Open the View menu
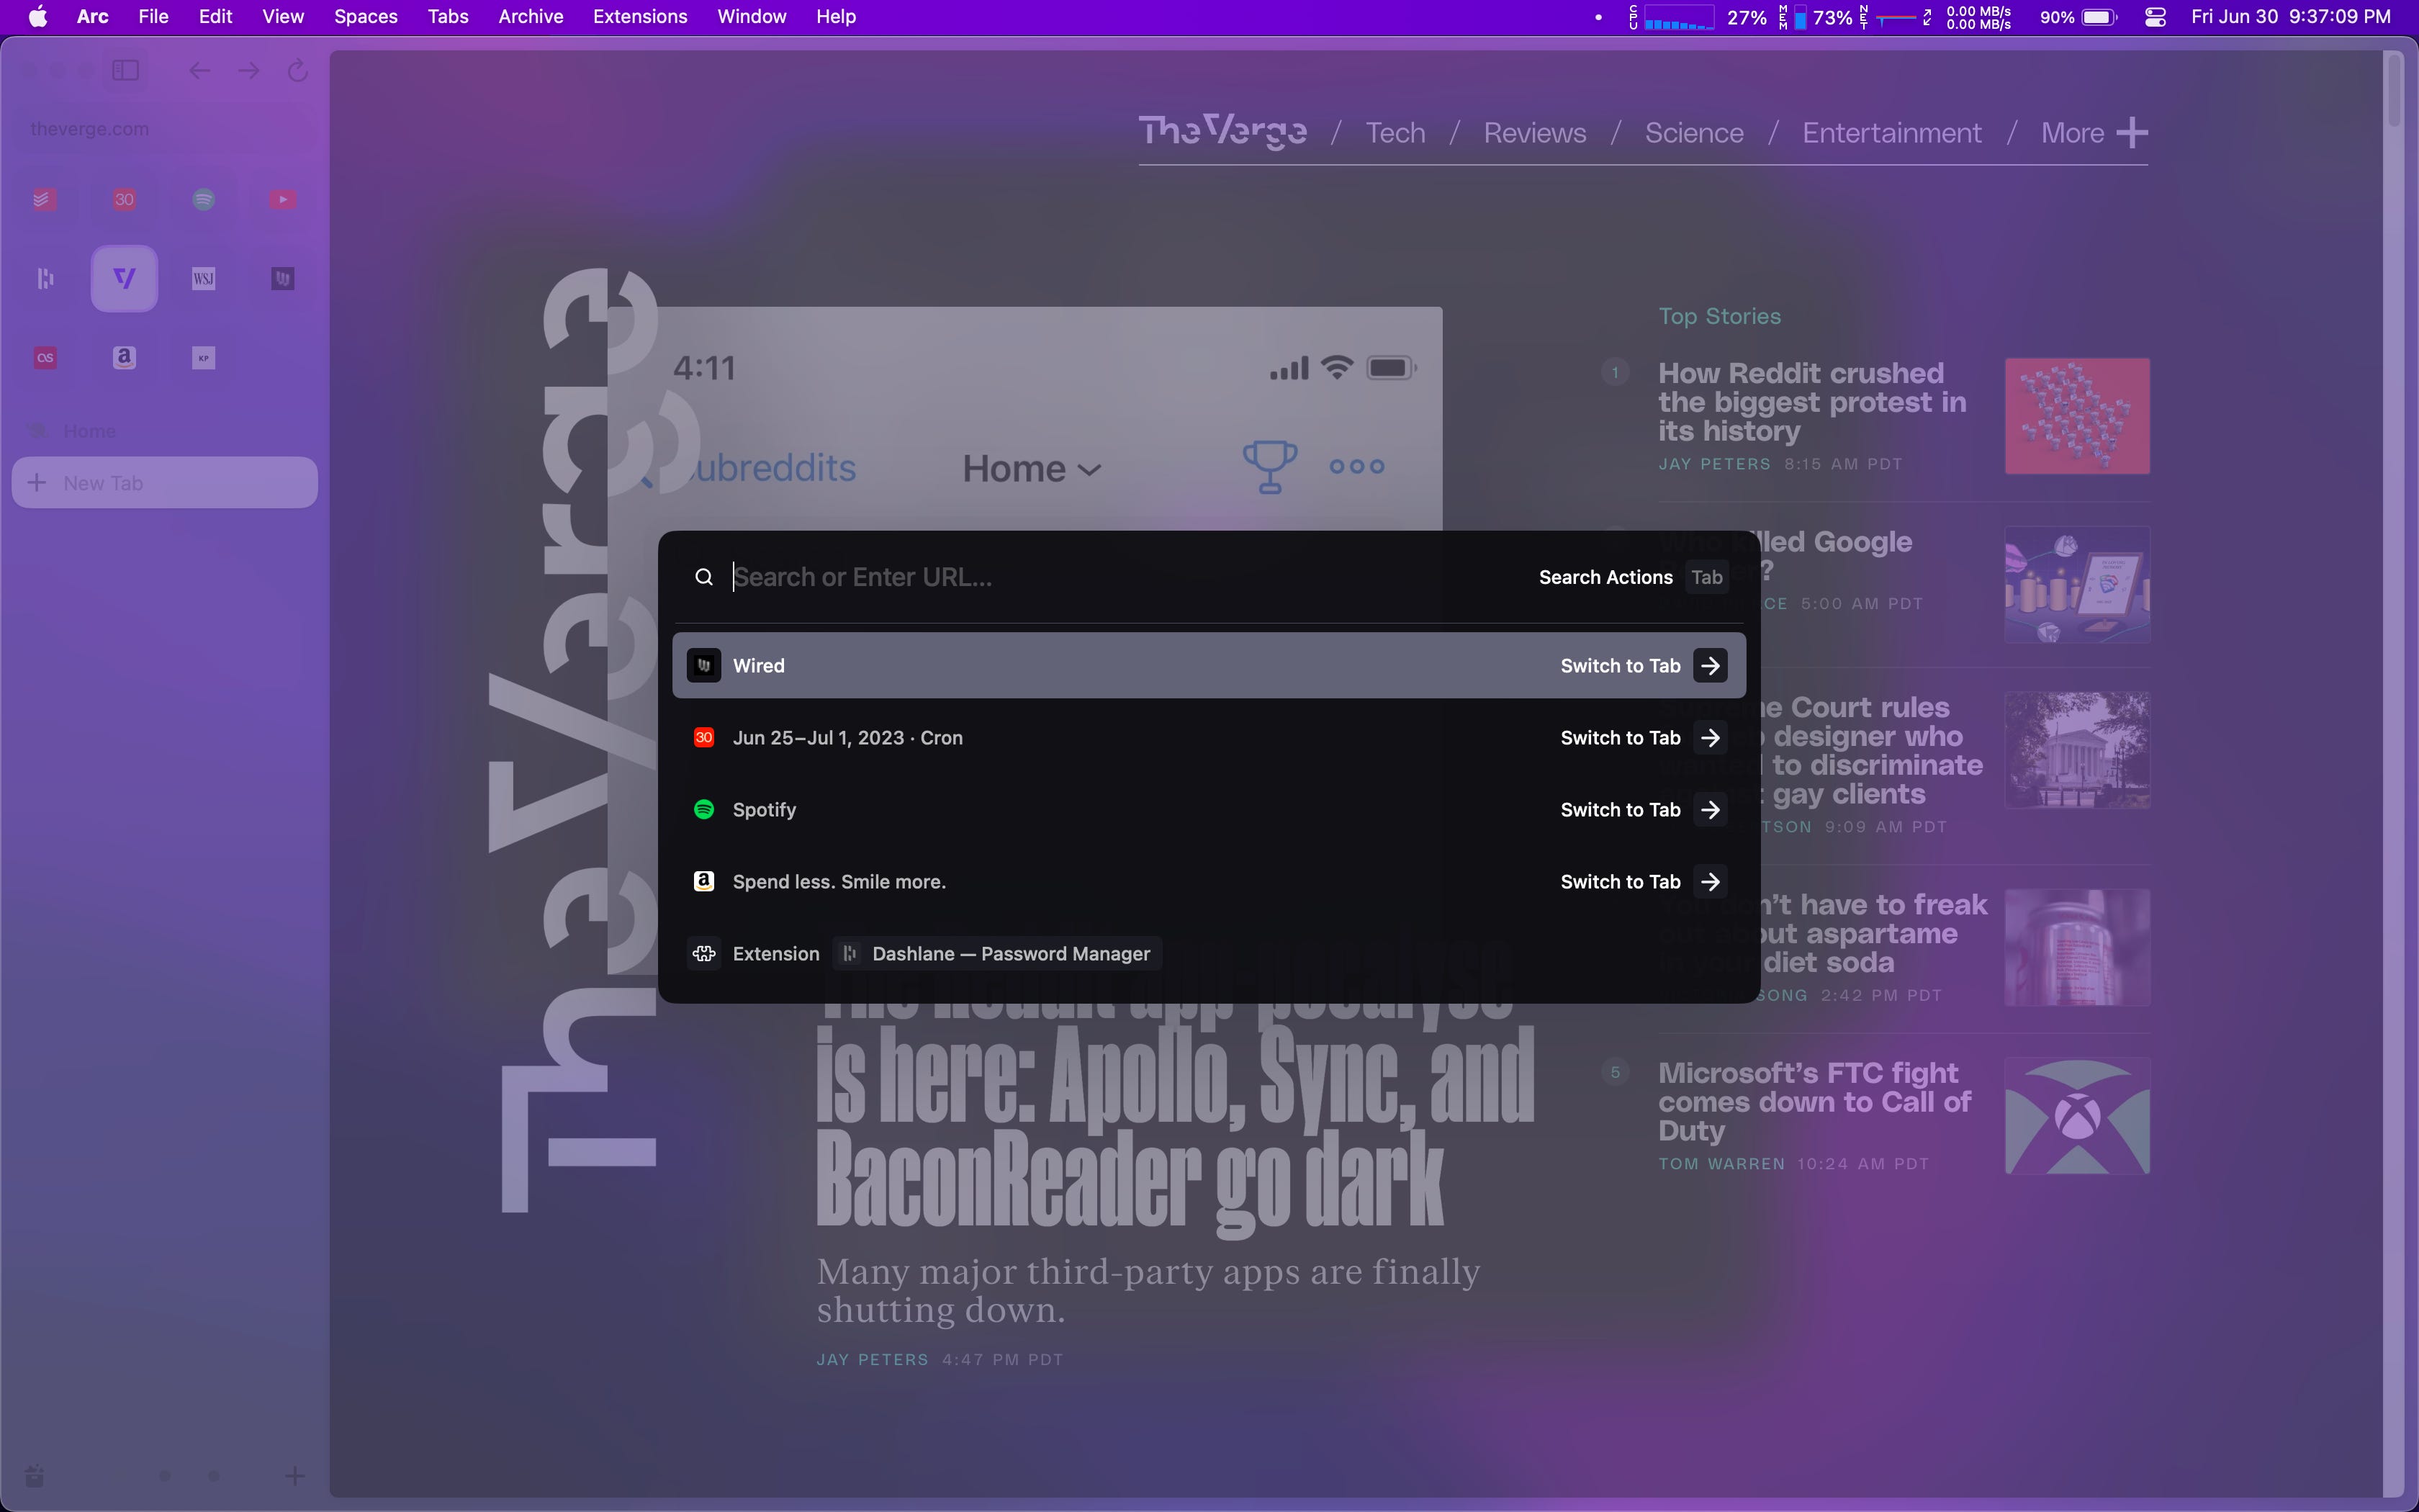The height and width of the screenshot is (1512, 2419). pos(283,17)
